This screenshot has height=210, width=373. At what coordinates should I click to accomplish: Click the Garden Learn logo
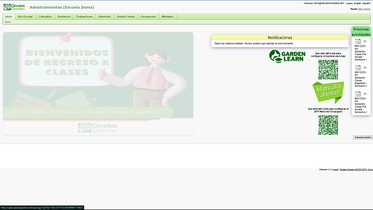point(287,57)
